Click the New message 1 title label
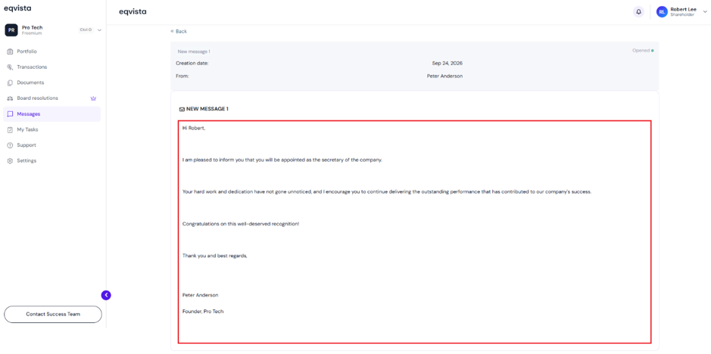This screenshot has height=354, width=711. click(x=194, y=51)
